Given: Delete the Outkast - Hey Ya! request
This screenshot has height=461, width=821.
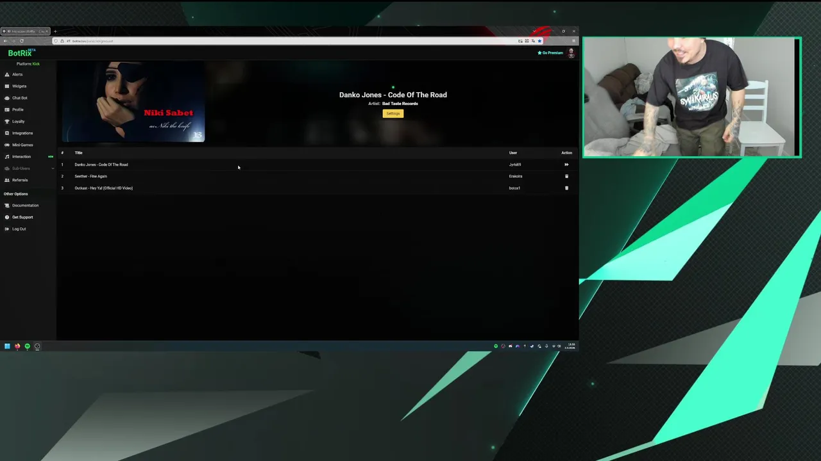Looking at the screenshot, I should pos(566,188).
